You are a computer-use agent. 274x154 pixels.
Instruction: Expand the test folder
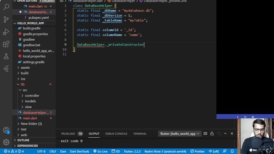(24, 129)
